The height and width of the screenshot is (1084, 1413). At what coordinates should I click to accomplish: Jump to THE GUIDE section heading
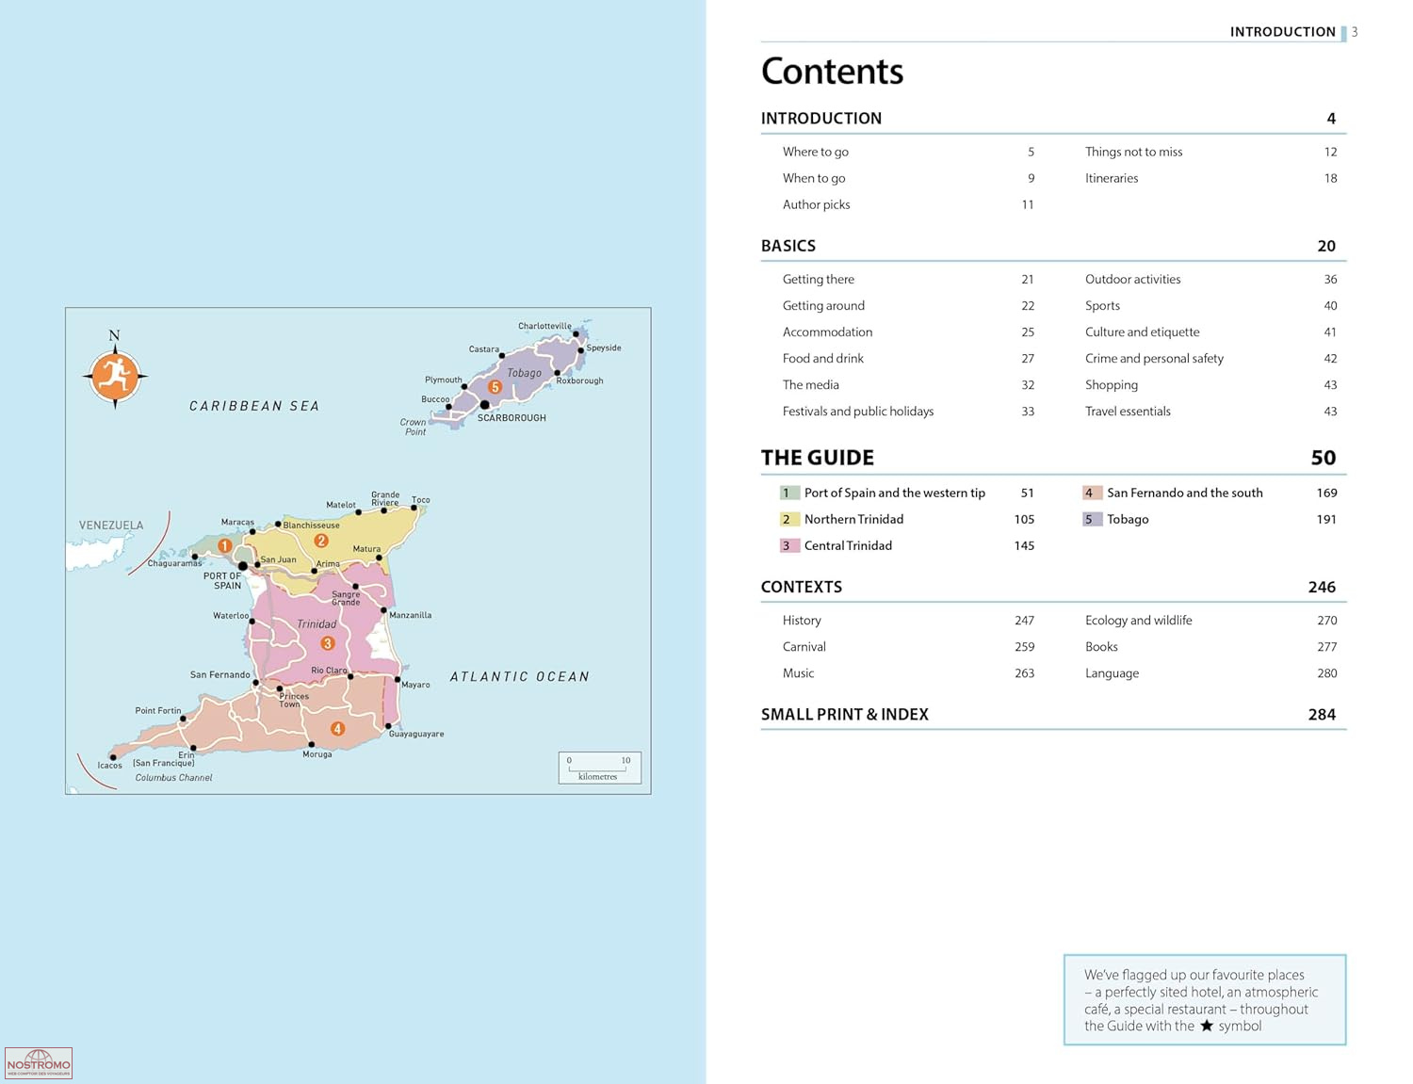click(x=817, y=458)
